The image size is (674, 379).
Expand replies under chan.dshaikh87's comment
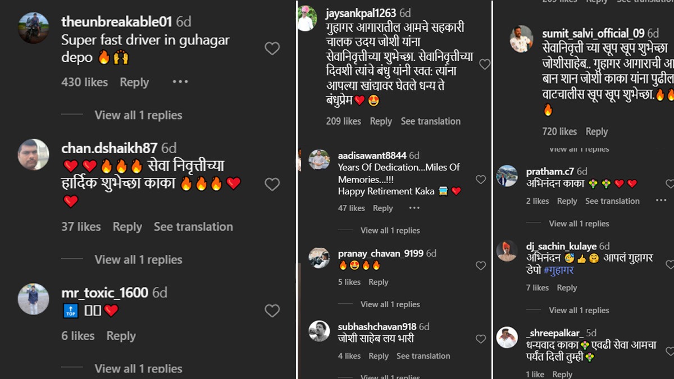(138, 259)
